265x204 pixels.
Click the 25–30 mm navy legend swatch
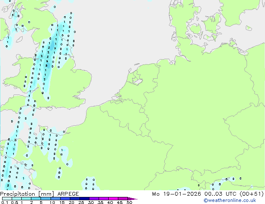pyautogui.click(x=84, y=199)
